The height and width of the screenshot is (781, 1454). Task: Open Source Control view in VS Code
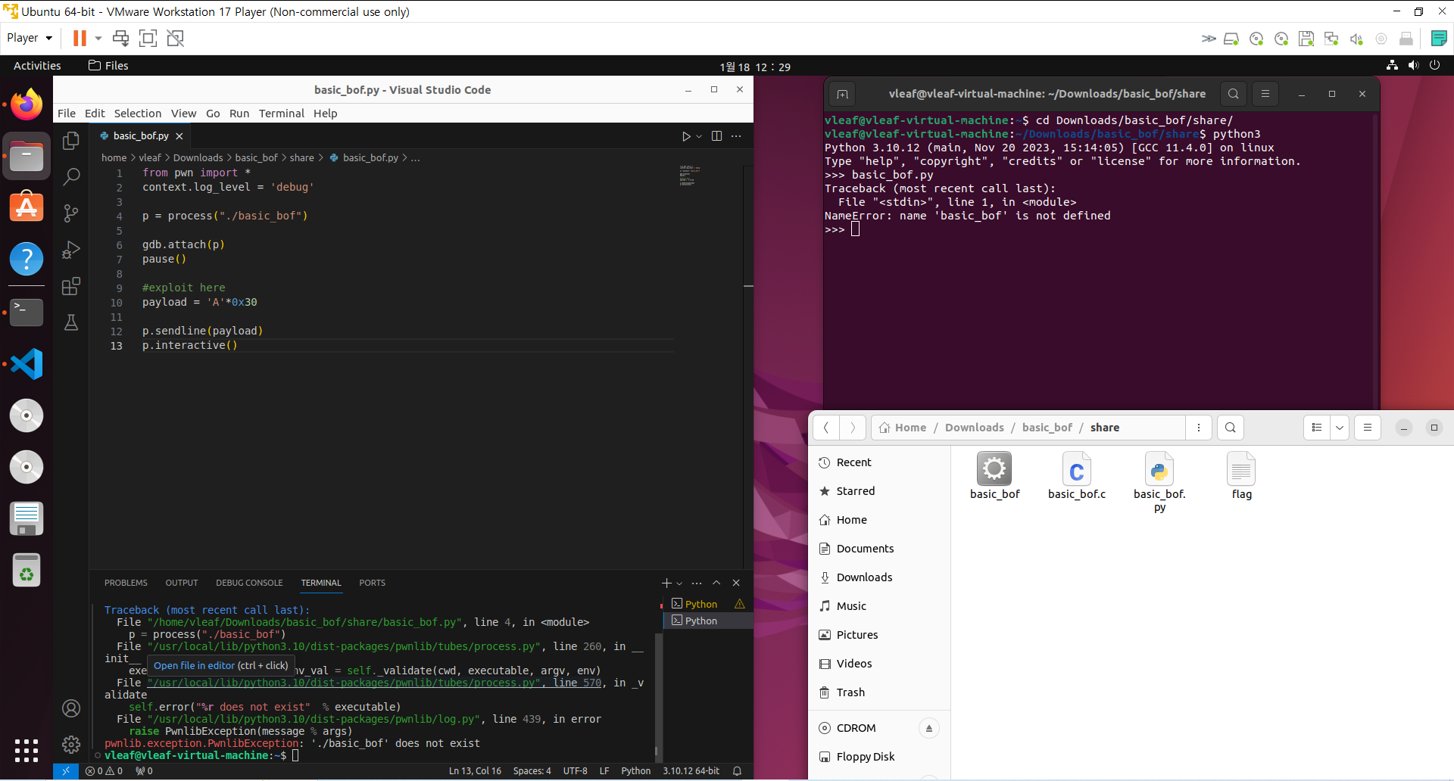click(x=71, y=213)
